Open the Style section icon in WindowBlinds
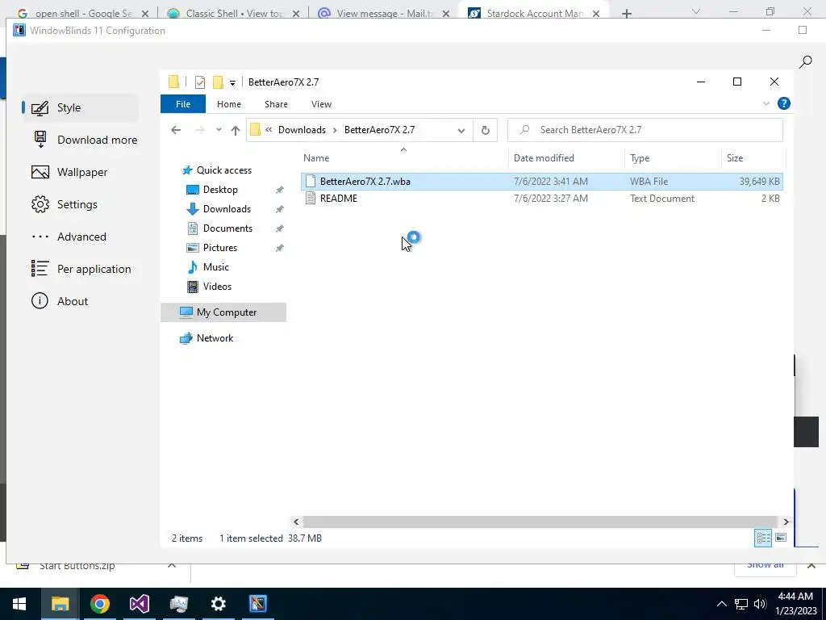 [40, 108]
